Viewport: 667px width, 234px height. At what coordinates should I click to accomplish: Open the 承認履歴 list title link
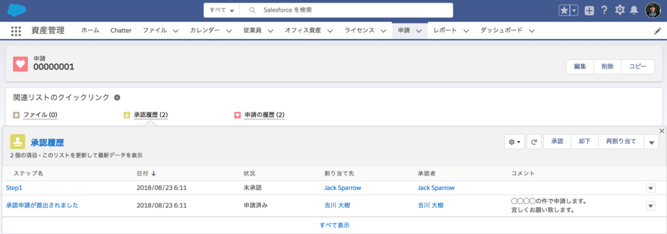pyautogui.click(x=47, y=142)
